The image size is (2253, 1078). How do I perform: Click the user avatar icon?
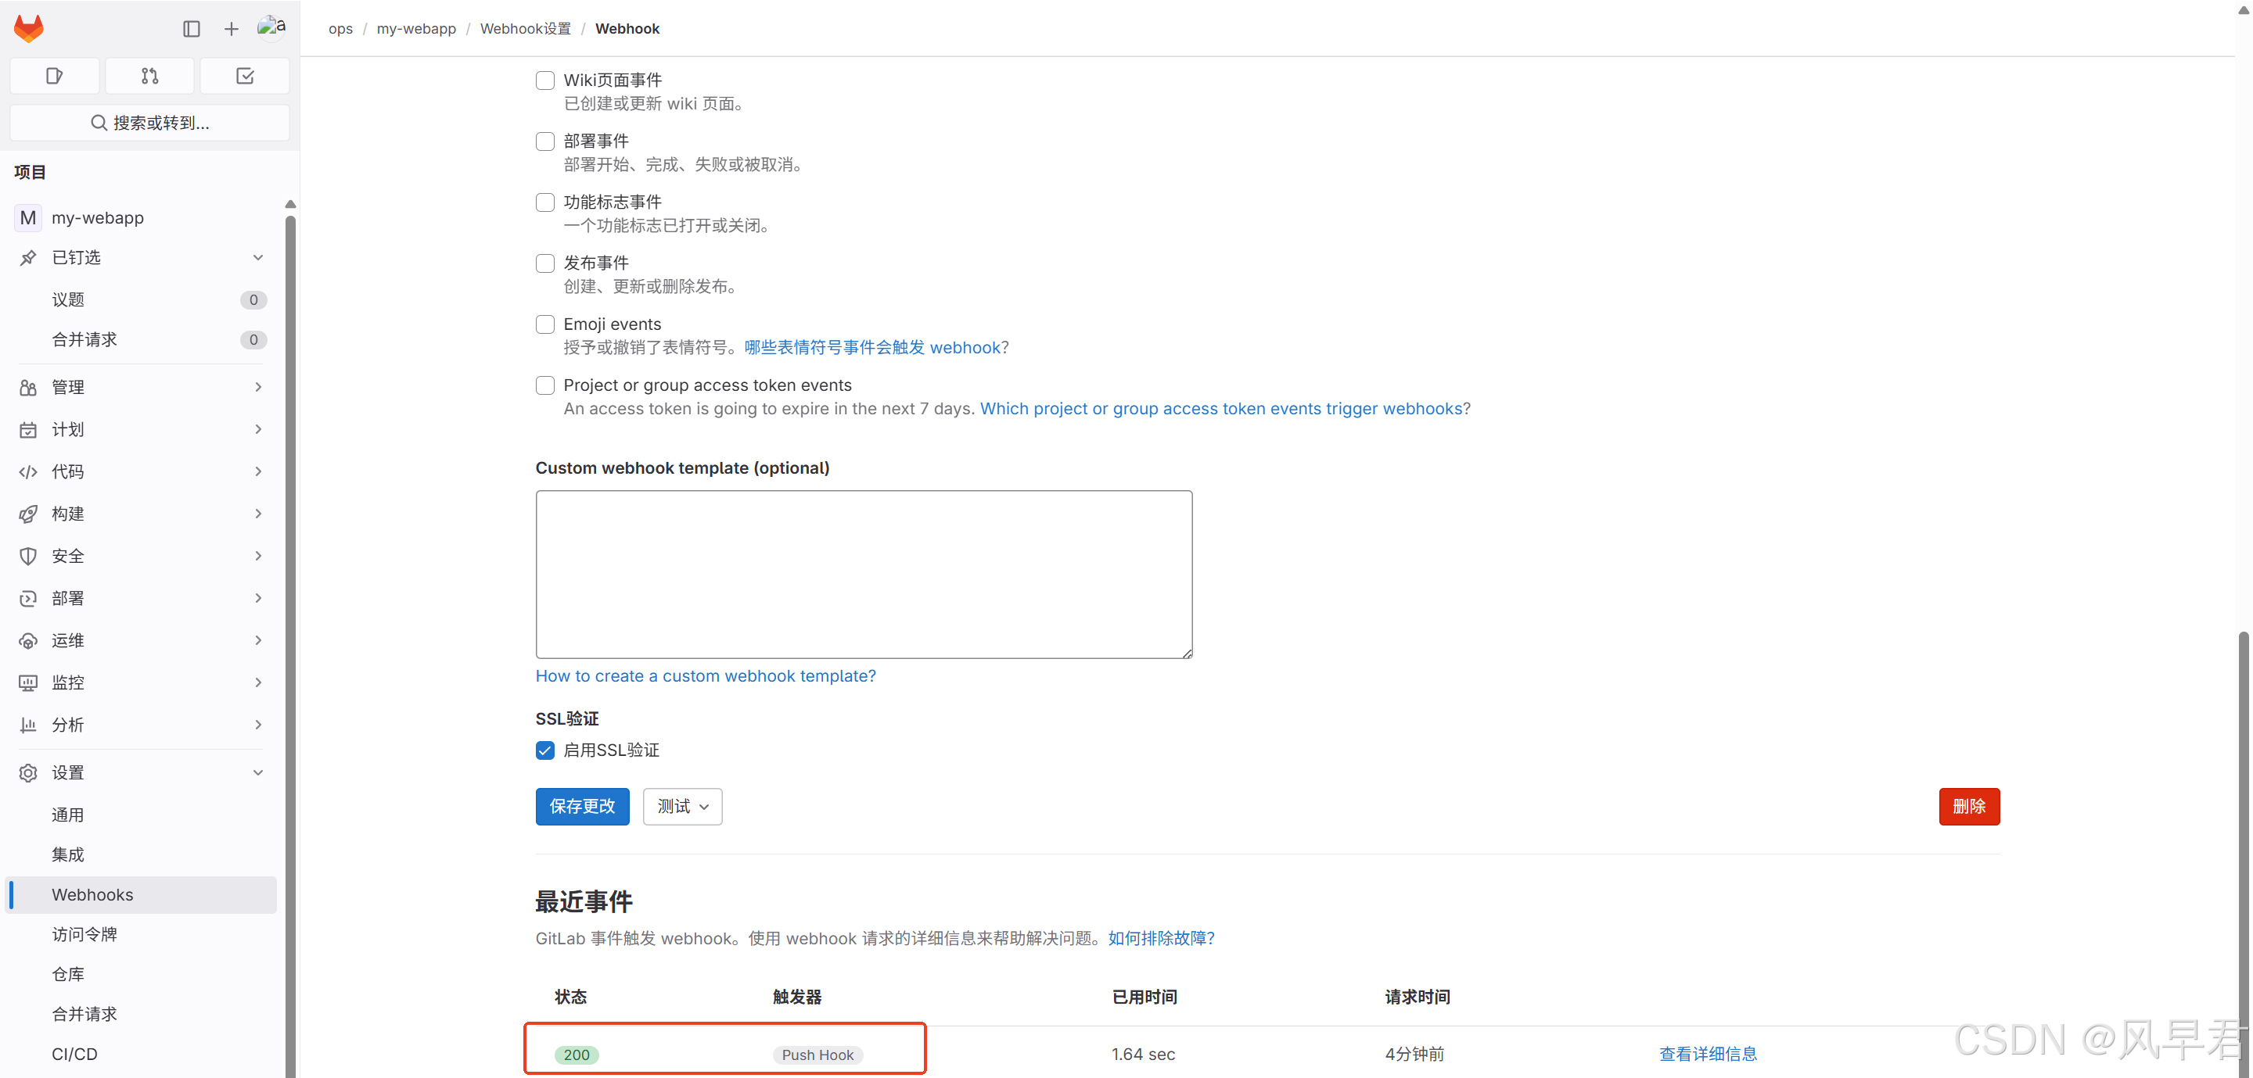(x=271, y=27)
